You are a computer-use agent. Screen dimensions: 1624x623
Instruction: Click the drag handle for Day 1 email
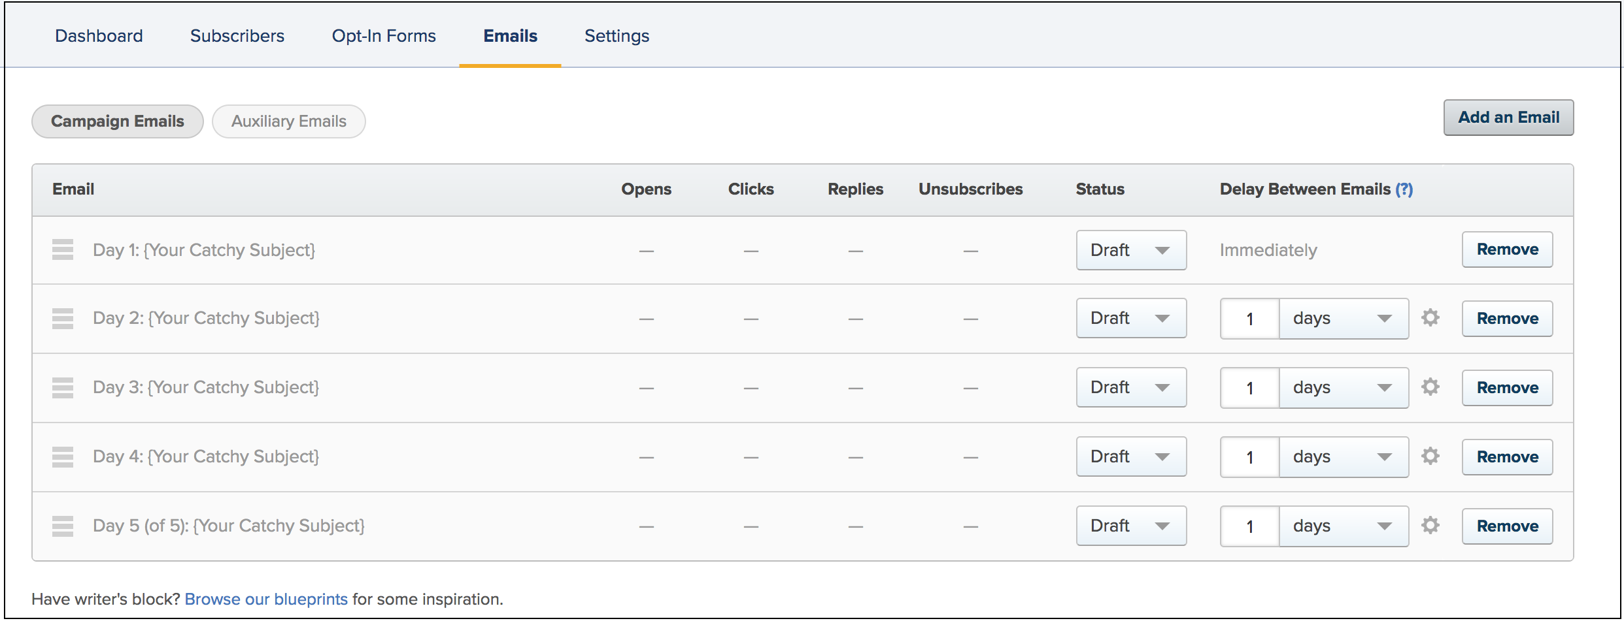(x=63, y=250)
